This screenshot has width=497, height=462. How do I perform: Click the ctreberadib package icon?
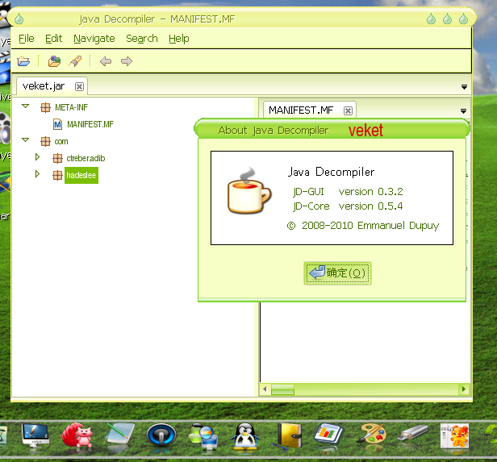point(57,158)
